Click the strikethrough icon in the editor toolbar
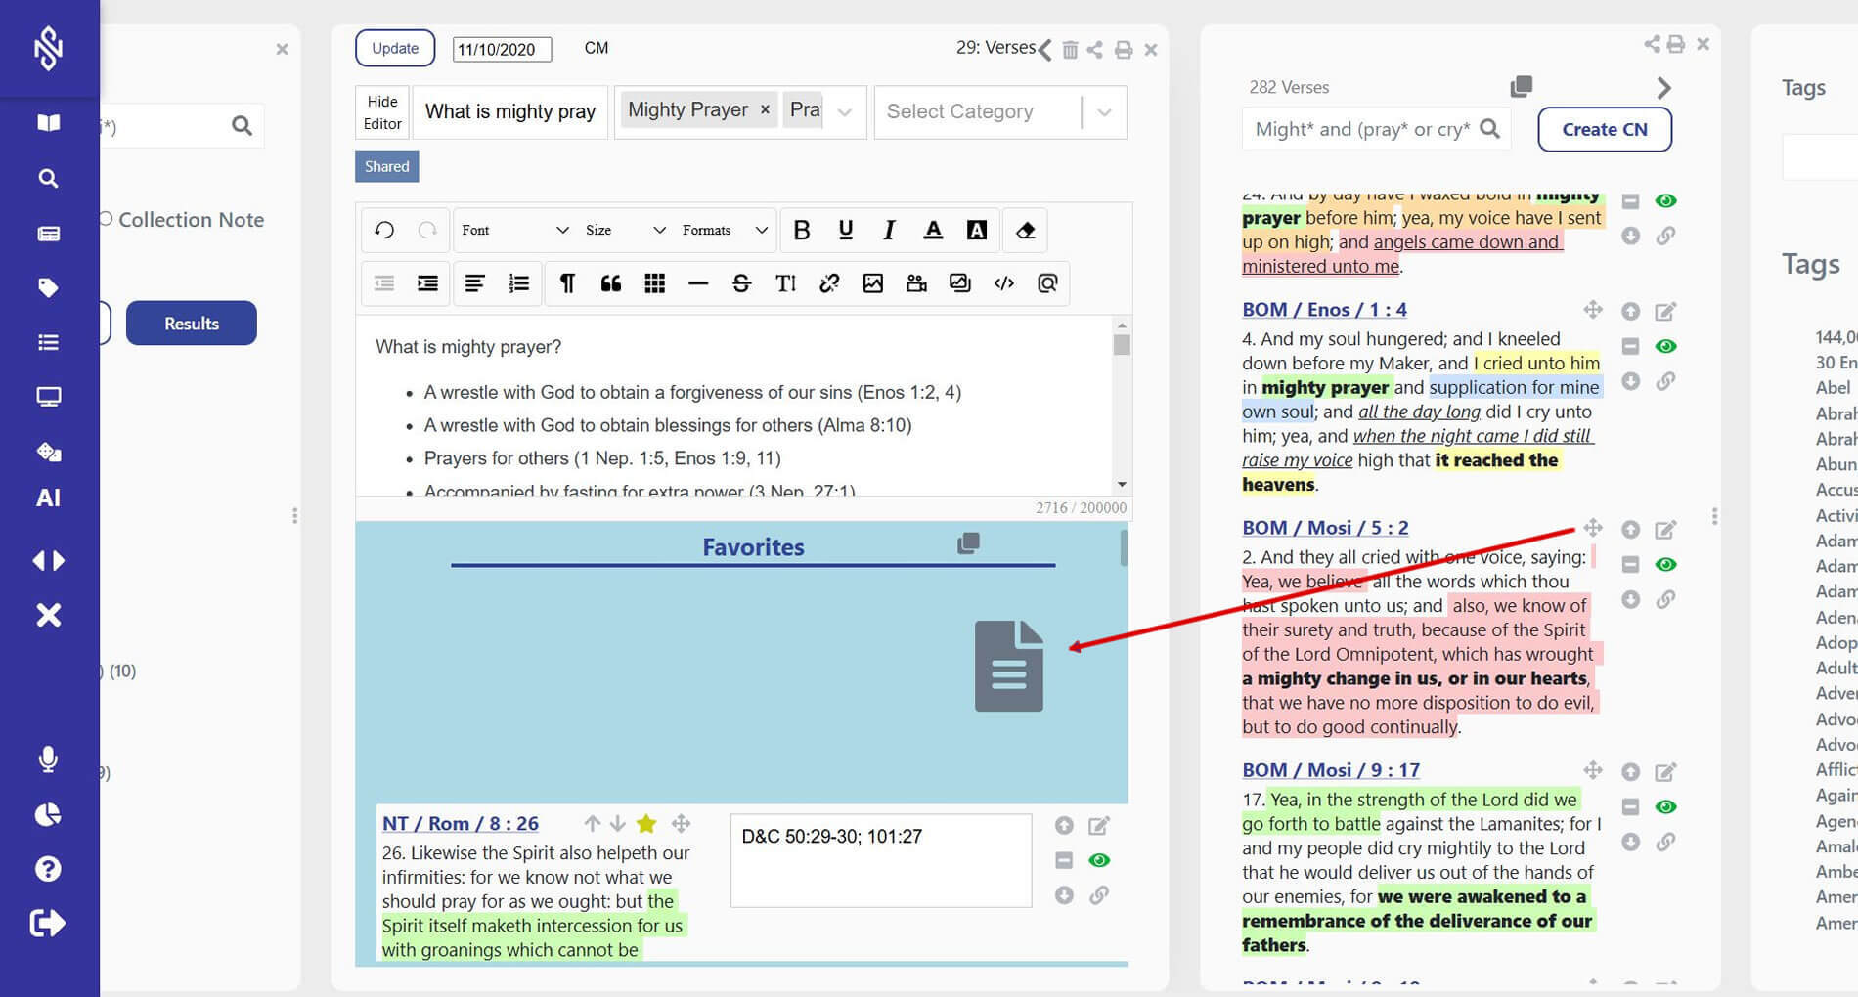The width and height of the screenshot is (1858, 997). click(741, 283)
